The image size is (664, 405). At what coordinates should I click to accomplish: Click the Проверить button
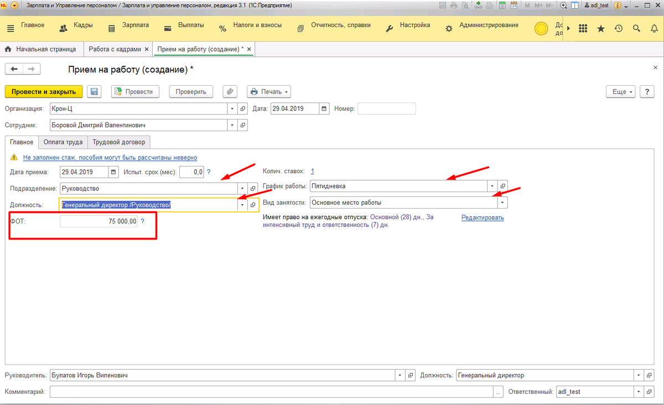pyautogui.click(x=191, y=92)
